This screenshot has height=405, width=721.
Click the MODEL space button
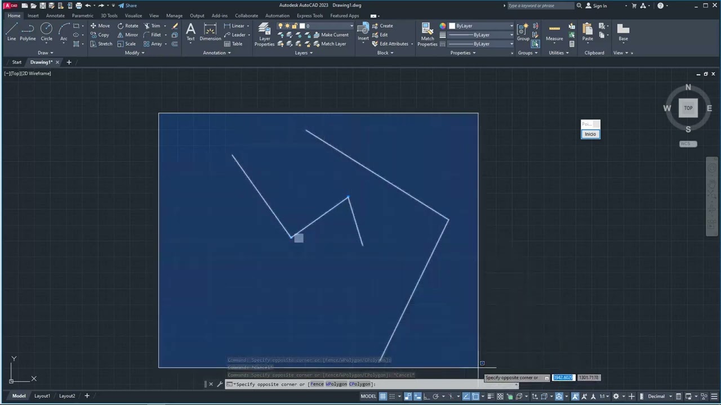pyautogui.click(x=368, y=397)
